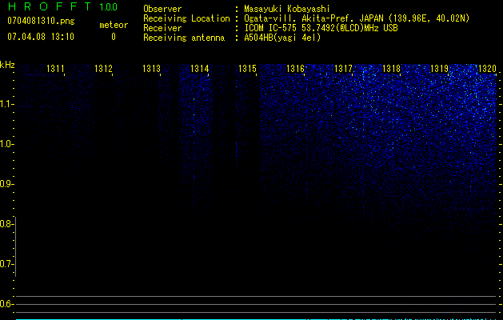Screen dimensions: 503x320
Task: Click the 0.8 kHz axis label
Action: [x=6, y=224]
